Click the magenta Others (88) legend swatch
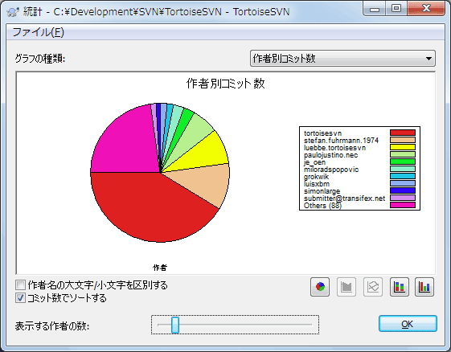This screenshot has height=352, width=451. pos(403,205)
